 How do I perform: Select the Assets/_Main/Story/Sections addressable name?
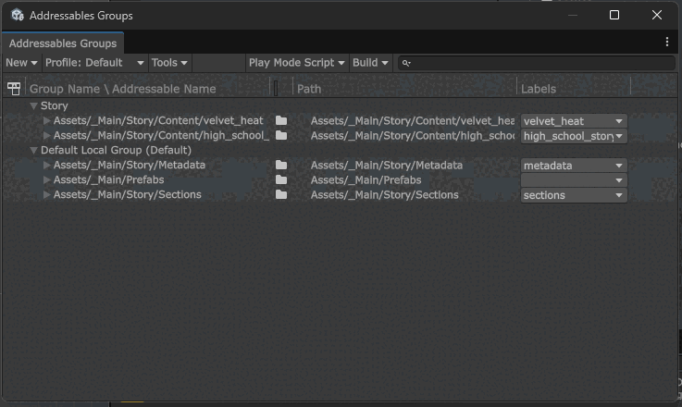coord(128,194)
